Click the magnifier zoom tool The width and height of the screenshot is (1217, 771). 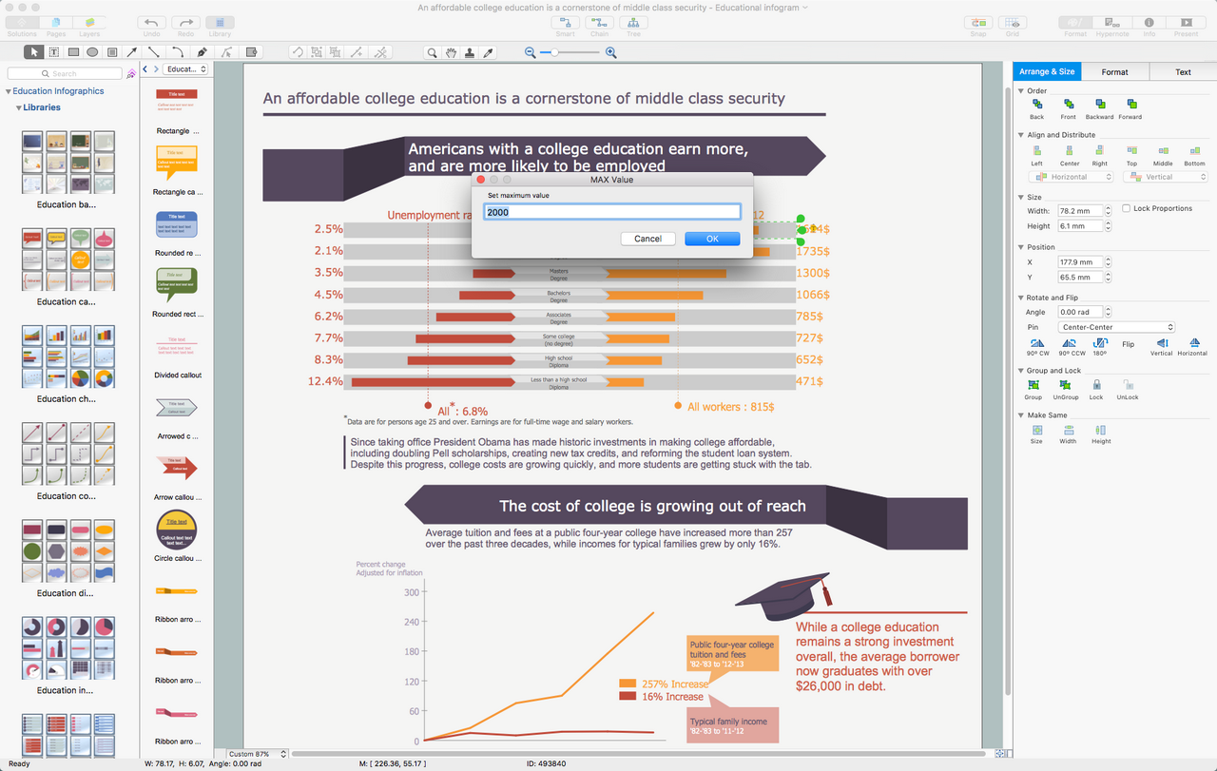pyautogui.click(x=432, y=53)
